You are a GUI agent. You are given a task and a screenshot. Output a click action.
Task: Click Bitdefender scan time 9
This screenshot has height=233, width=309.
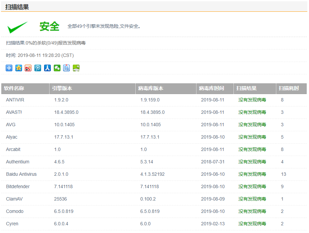[282, 187]
